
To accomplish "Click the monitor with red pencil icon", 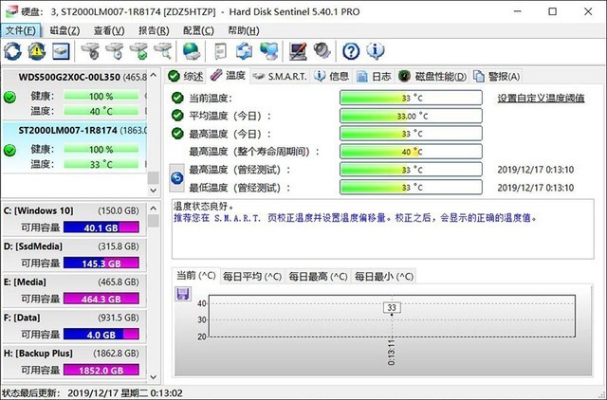I will [x=298, y=50].
